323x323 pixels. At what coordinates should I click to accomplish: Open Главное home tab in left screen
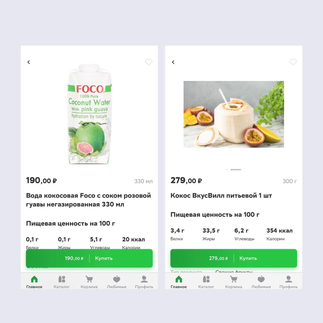click(34, 282)
